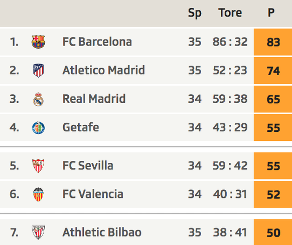Open the Athletic Bilbao team name

102,232
